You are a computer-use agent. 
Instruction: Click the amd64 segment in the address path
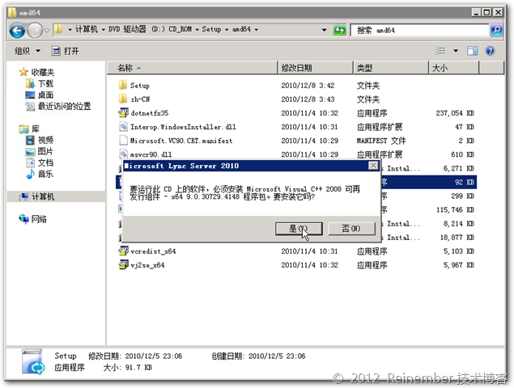coord(241,29)
